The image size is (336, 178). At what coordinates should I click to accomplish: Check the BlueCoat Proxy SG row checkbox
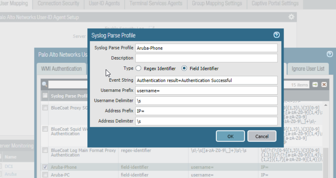[x=45, y=107]
